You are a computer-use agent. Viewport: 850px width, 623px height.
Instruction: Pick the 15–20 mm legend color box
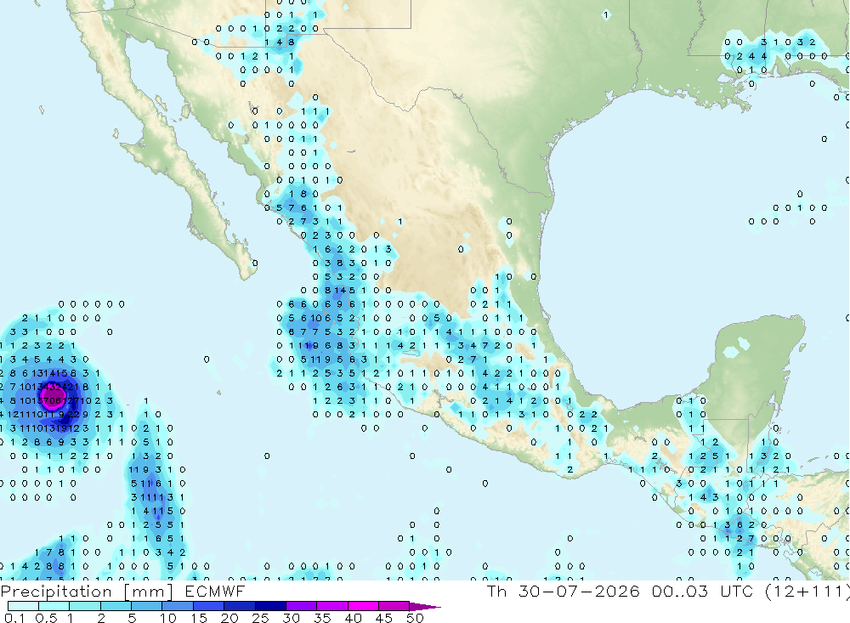click(208, 606)
